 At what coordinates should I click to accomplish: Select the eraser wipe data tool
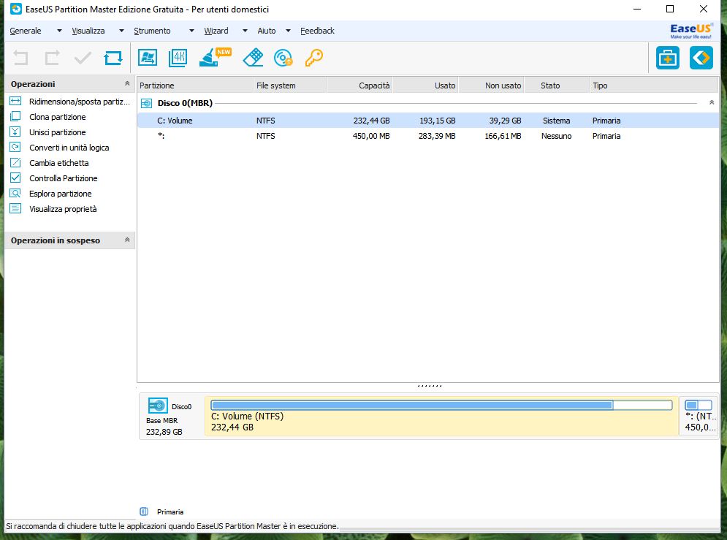point(253,58)
